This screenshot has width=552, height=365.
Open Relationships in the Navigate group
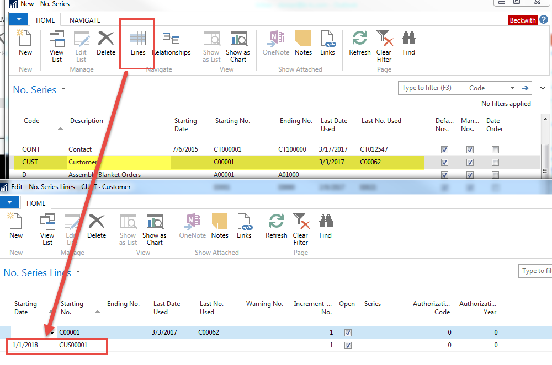tap(171, 43)
